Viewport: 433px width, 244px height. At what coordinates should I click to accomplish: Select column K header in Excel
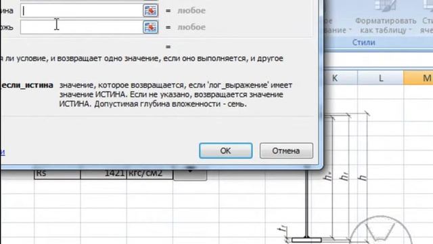[x=335, y=79]
